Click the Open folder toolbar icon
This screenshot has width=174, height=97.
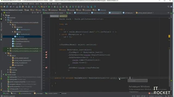coord(2,7)
